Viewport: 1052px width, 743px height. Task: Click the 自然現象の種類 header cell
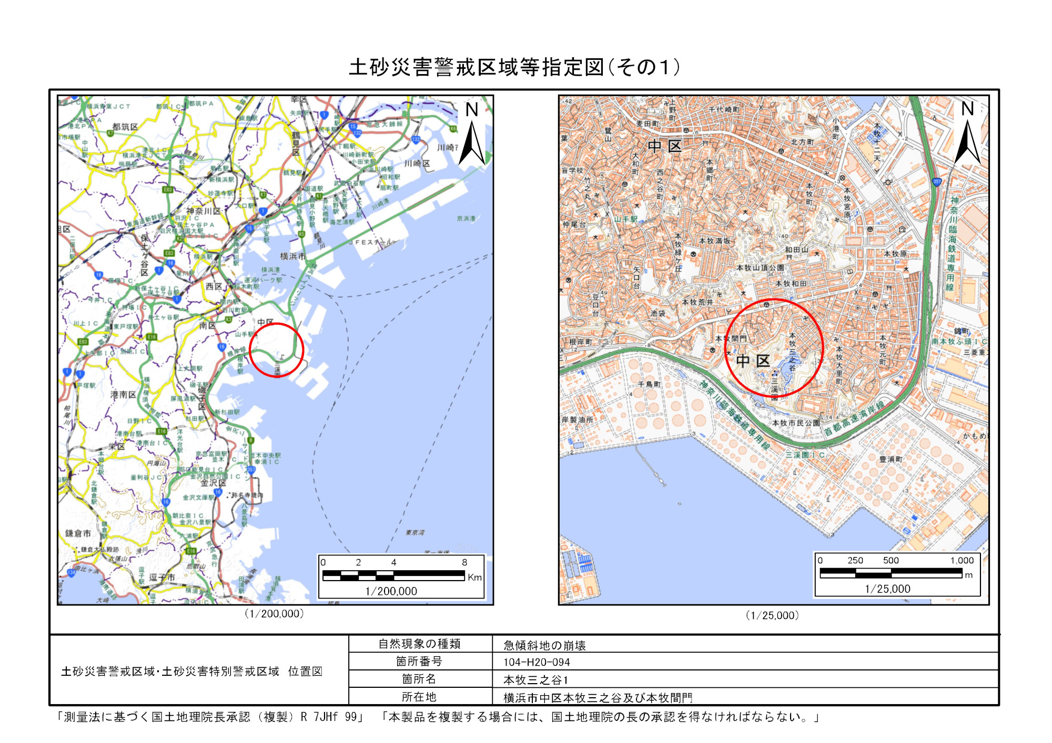tap(420, 644)
